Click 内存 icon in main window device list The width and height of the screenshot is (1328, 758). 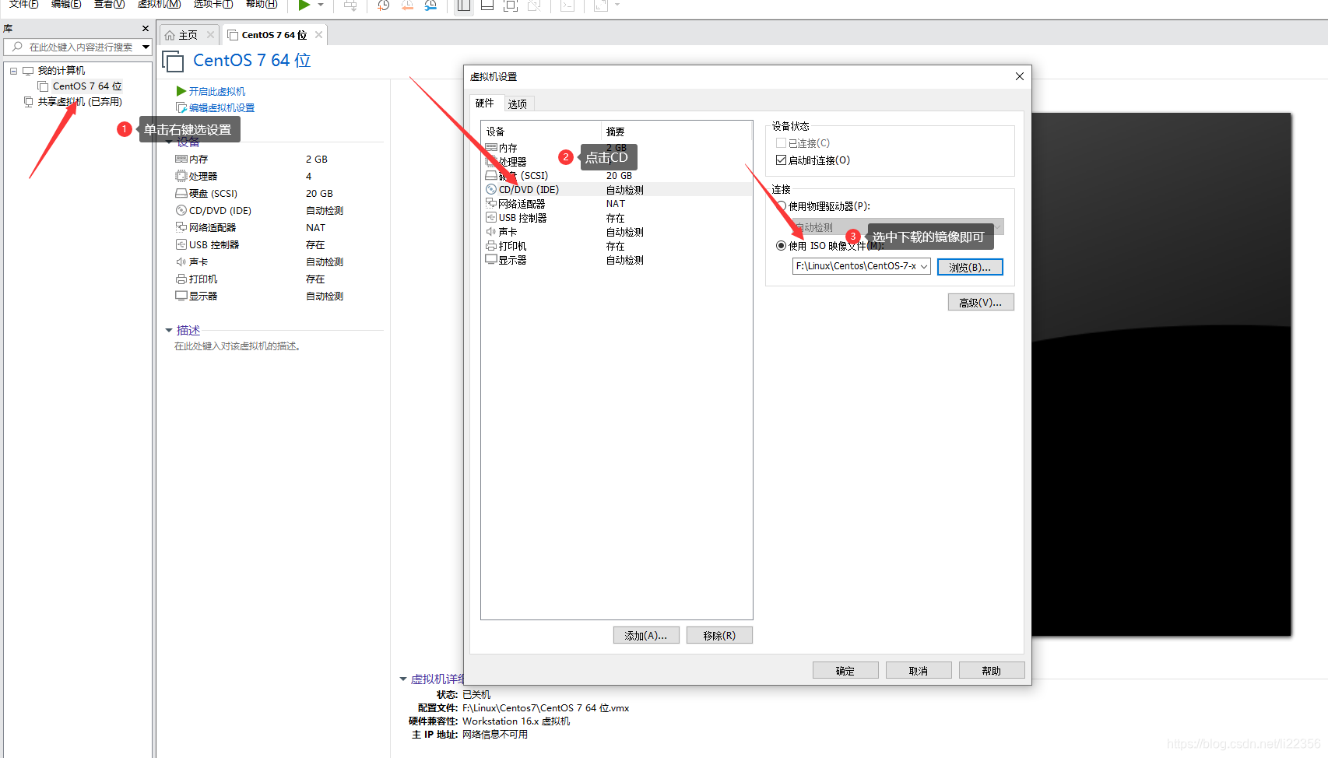(181, 159)
